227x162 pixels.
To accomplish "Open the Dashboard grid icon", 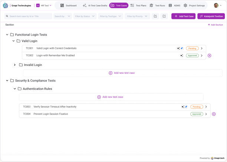I will point(62,6).
